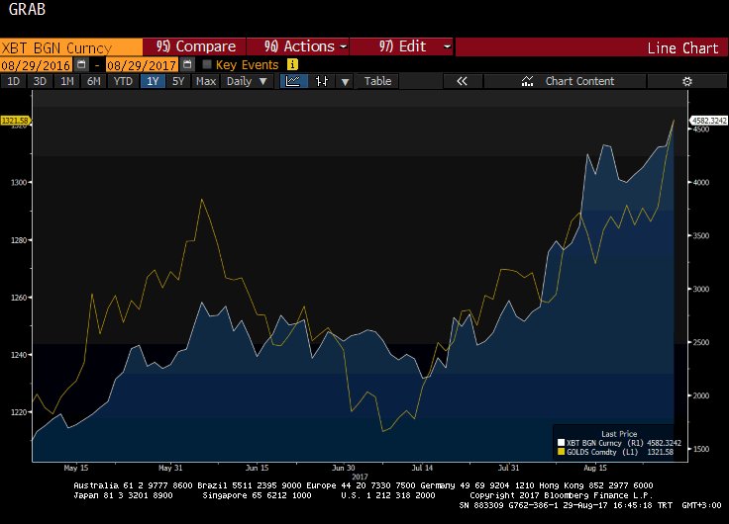The image size is (729, 524).
Task: Click the Line Chart title label
Action: (x=682, y=47)
